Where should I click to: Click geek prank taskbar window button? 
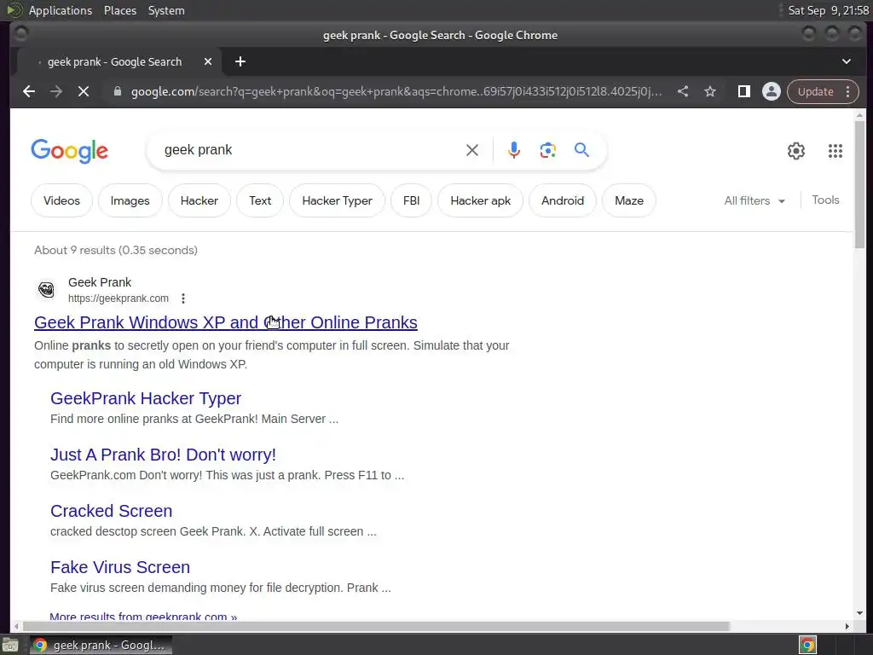[x=101, y=645]
